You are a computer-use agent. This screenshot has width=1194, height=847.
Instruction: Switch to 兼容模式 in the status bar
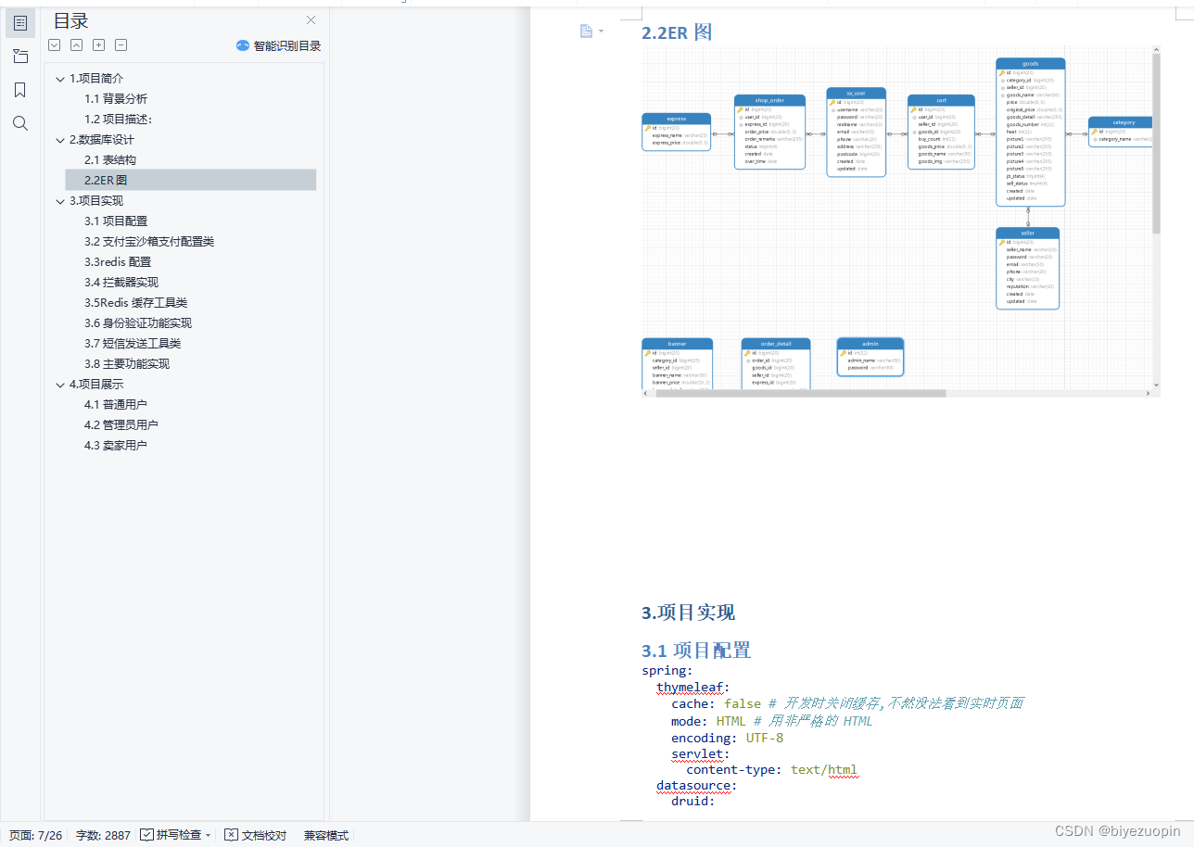(324, 835)
